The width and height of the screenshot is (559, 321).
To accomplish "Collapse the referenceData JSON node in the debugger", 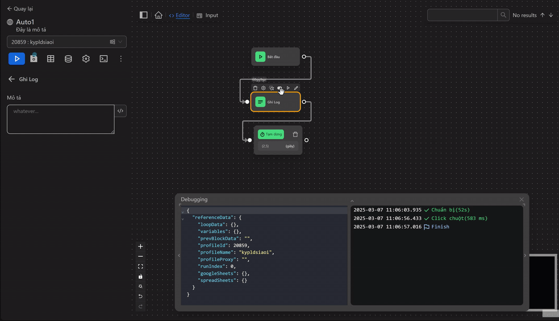I will click(x=183, y=218).
